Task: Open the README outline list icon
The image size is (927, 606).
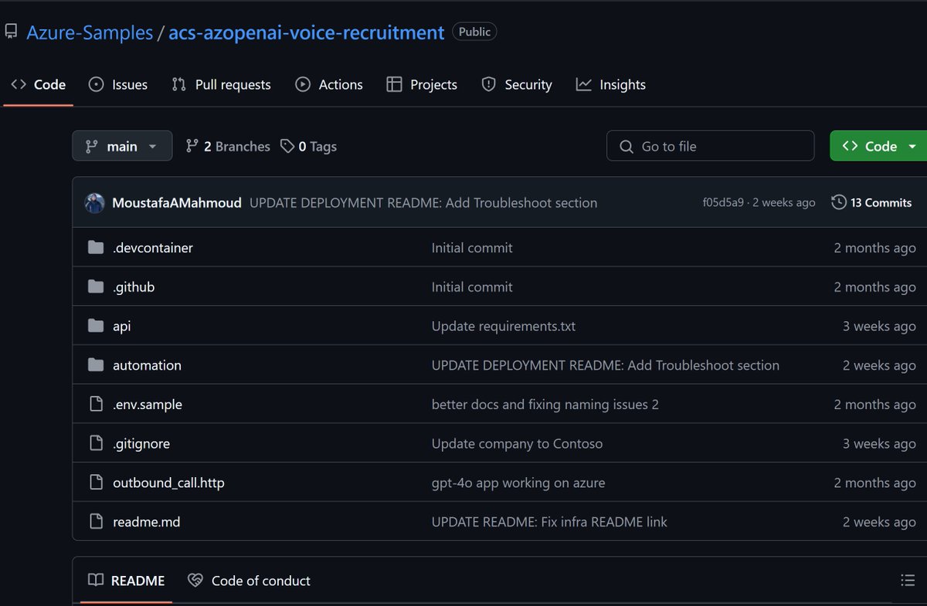Action: tap(908, 580)
